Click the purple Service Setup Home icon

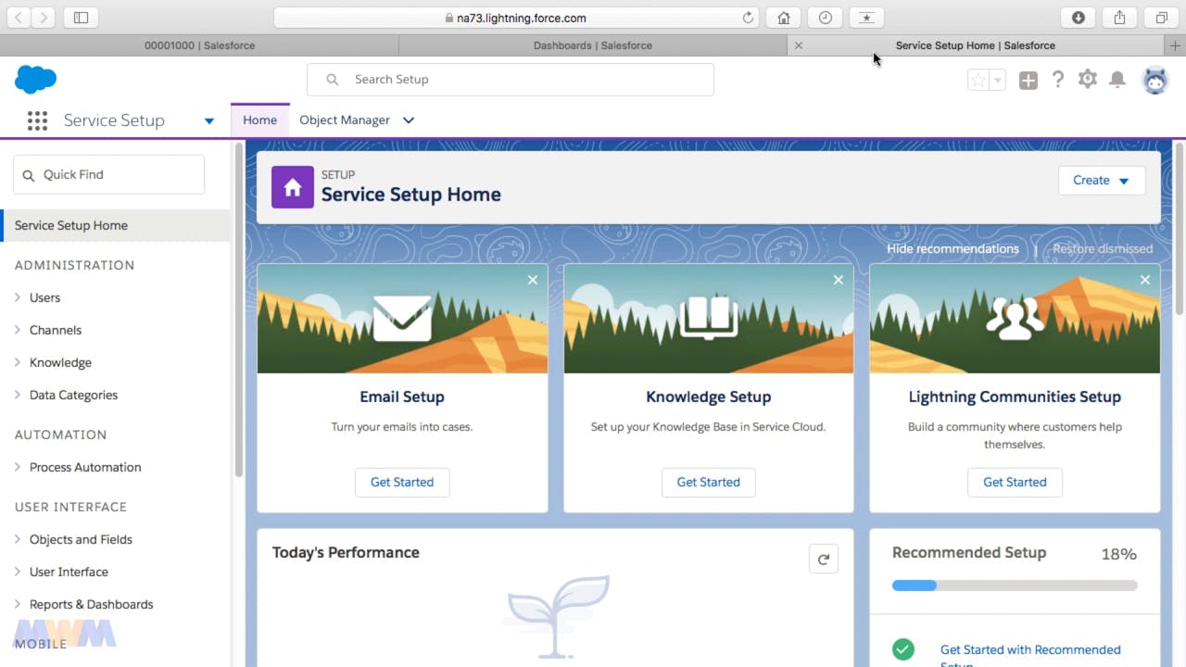pyautogui.click(x=293, y=187)
